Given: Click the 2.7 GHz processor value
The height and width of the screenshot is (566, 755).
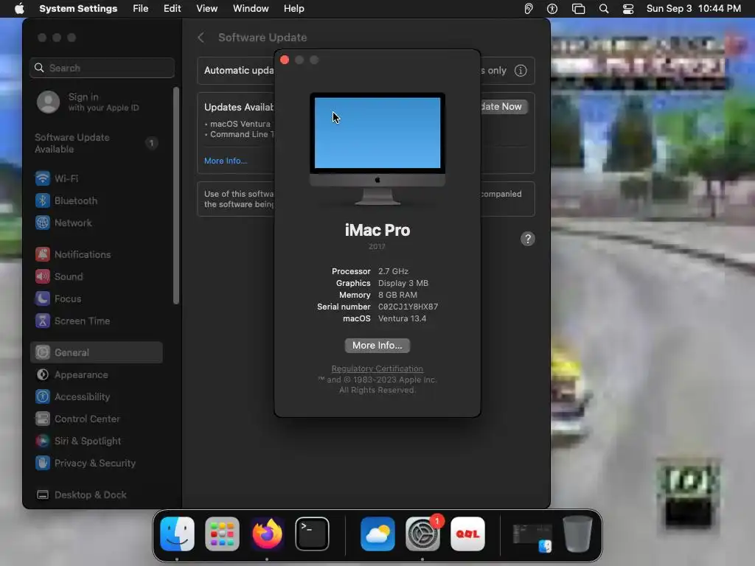Looking at the screenshot, I should (393, 271).
